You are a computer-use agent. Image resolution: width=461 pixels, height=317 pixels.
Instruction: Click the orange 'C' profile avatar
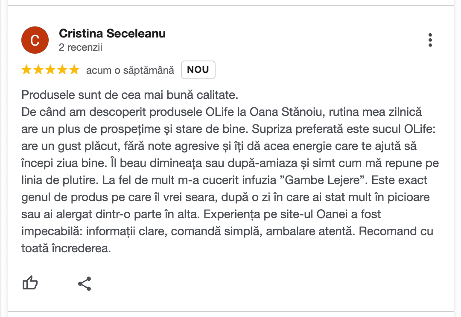pos(35,40)
